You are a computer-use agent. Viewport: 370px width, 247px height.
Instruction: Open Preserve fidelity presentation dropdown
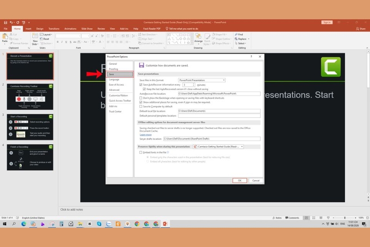218,146
